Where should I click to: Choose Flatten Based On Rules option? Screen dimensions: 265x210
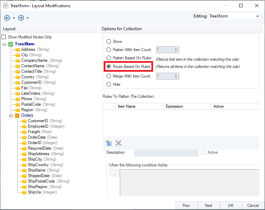coord(108,58)
